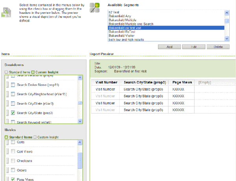The height and width of the screenshot is (181, 236).
Task: Check the Search Broker Name (prop11) box
Action: pyautogui.click(x=13, y=85)
